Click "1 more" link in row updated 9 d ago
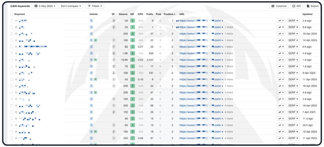The width and height of the screenshot is (324, 147). click(x=228, y=27)
